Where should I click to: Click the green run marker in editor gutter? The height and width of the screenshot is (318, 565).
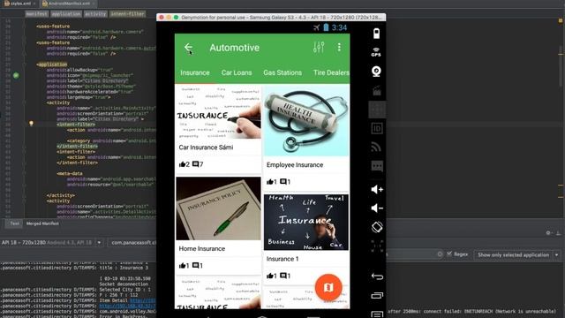pos(16,75)
